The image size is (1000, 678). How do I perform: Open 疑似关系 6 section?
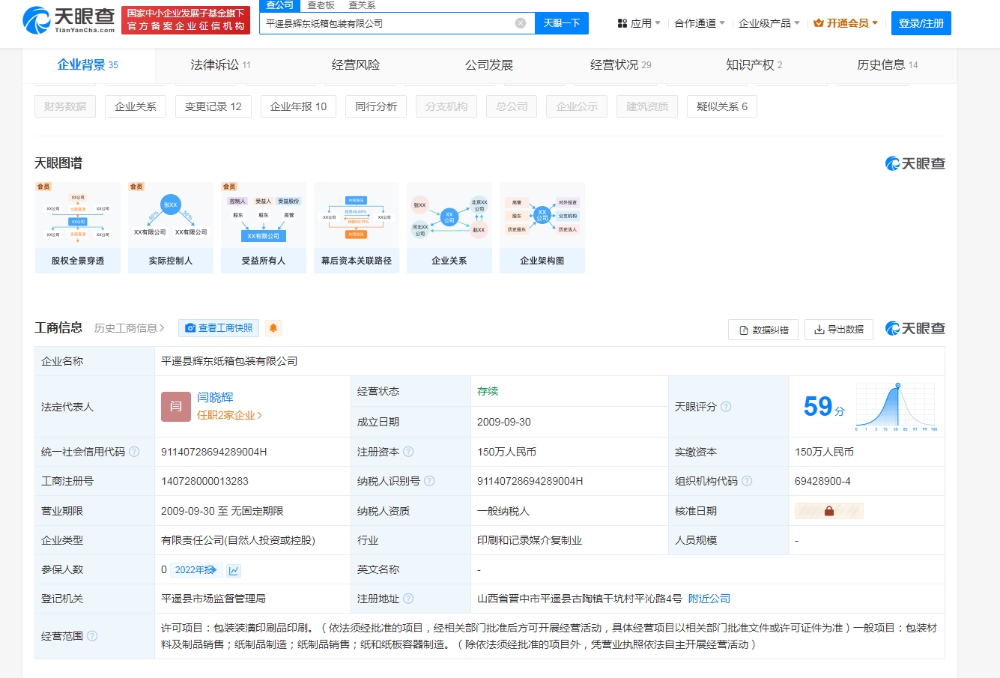722,106
